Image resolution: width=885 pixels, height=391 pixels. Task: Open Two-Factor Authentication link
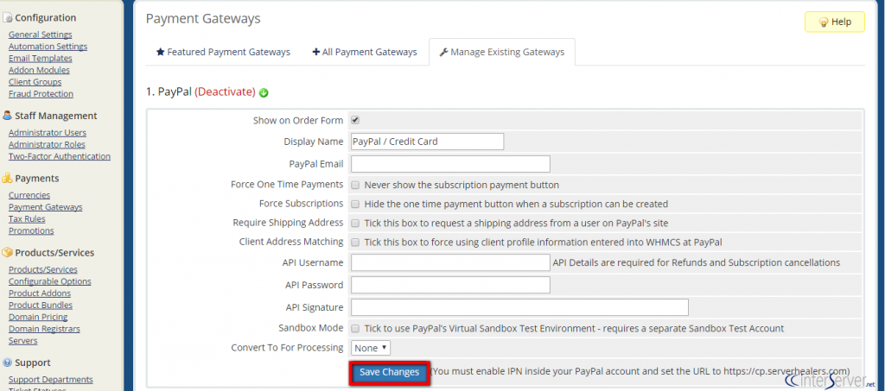60,156
